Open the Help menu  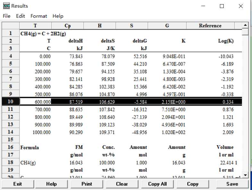click(x=58, y=16)
